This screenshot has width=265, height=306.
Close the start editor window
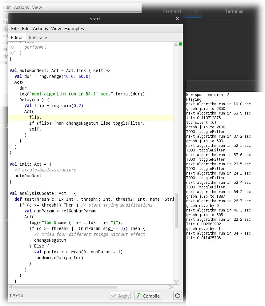(177, 19)
